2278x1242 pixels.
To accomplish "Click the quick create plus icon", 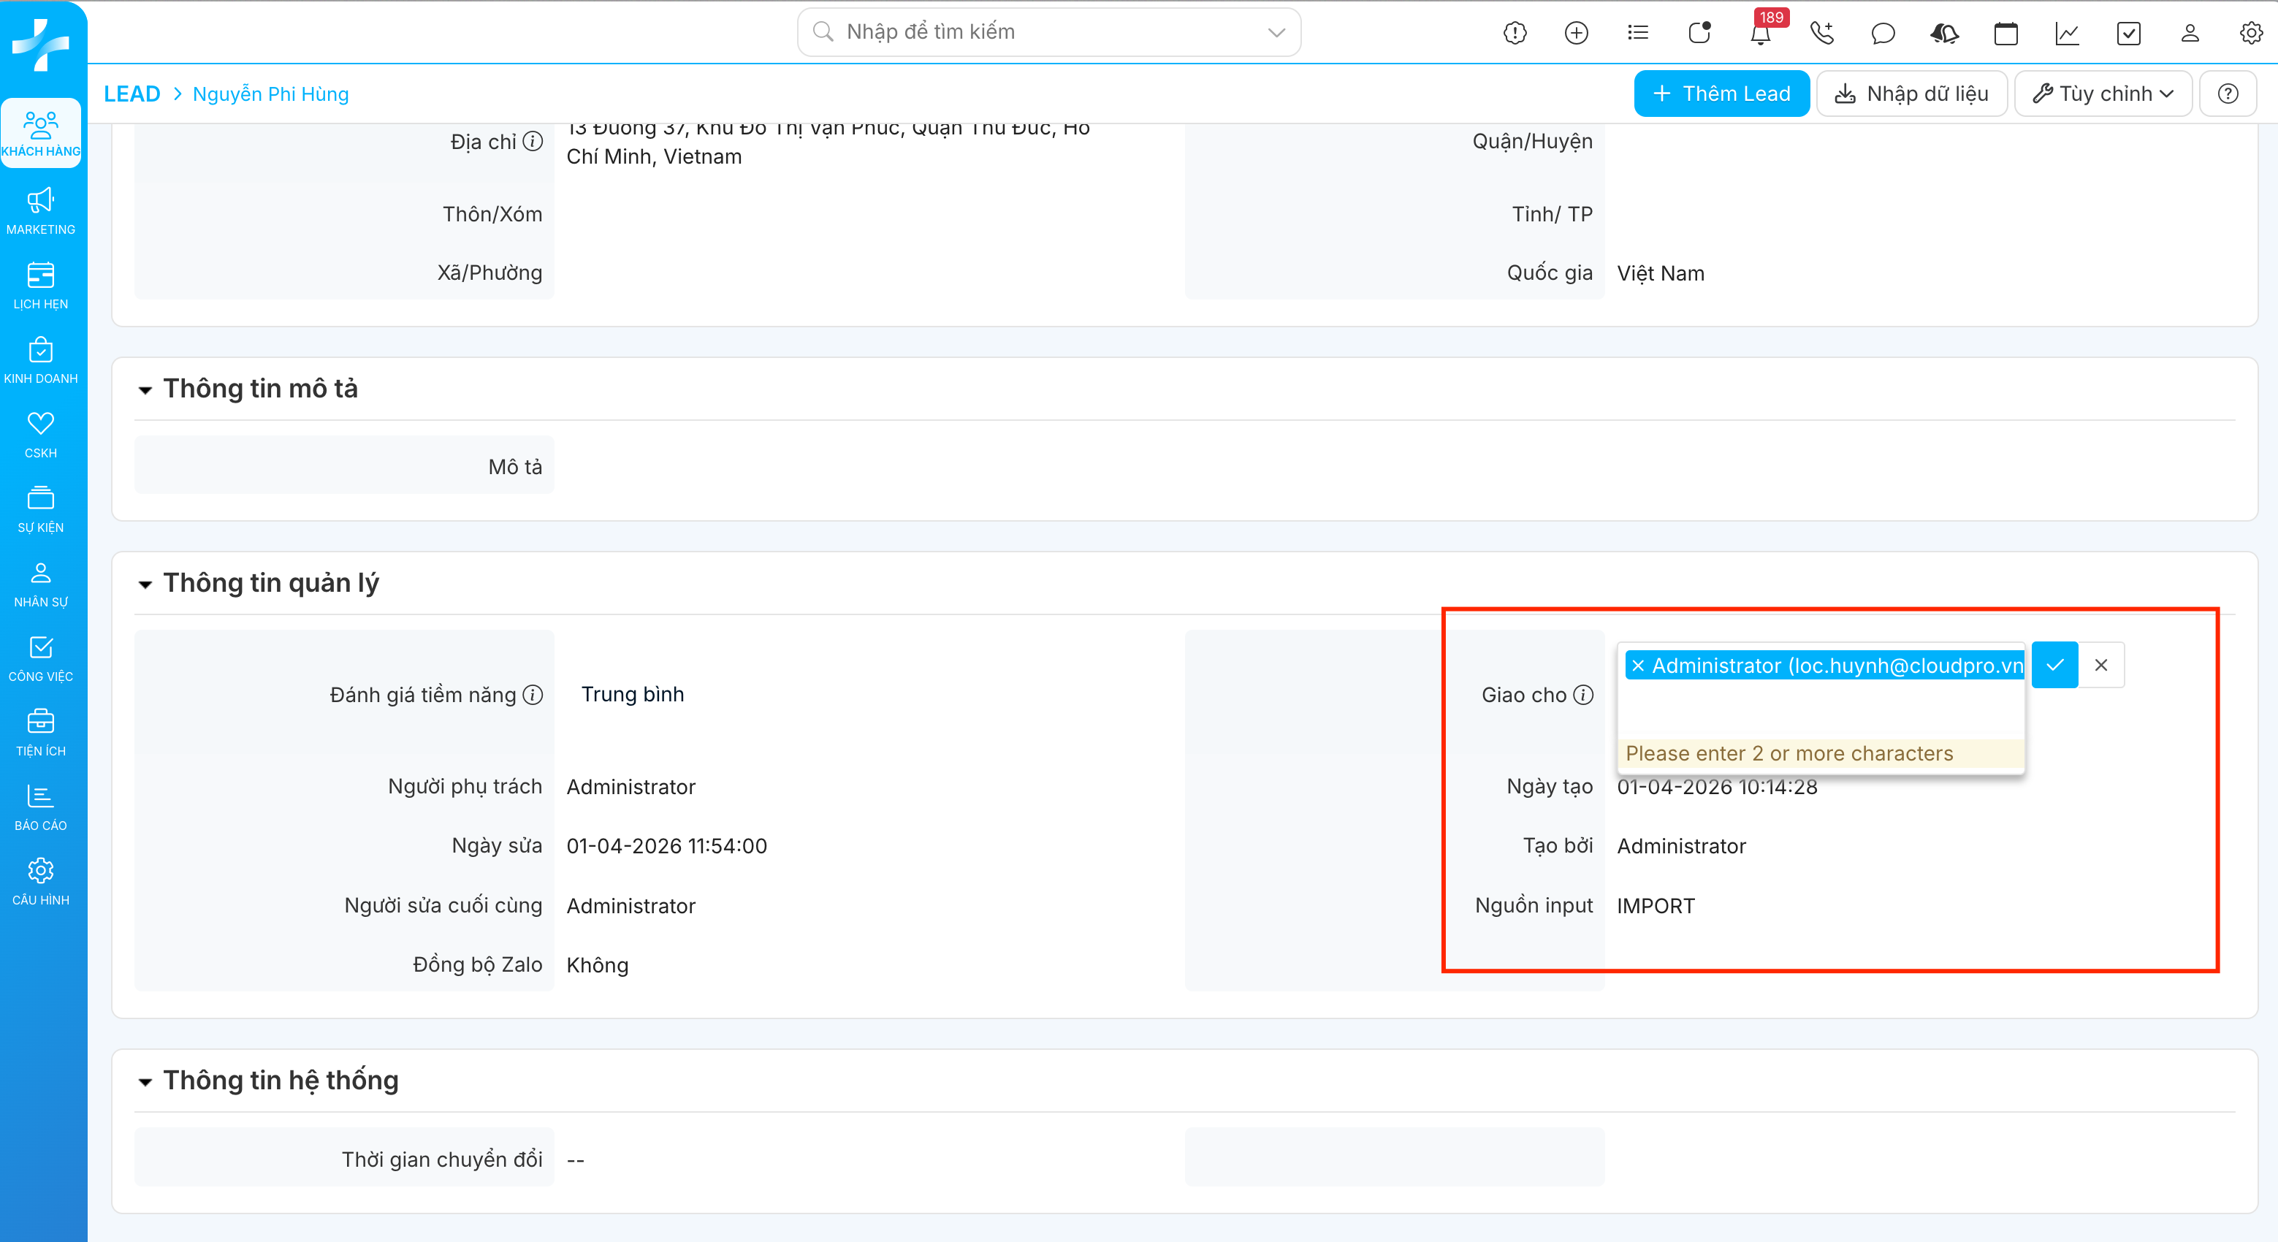I will [x=1576, y=34].
